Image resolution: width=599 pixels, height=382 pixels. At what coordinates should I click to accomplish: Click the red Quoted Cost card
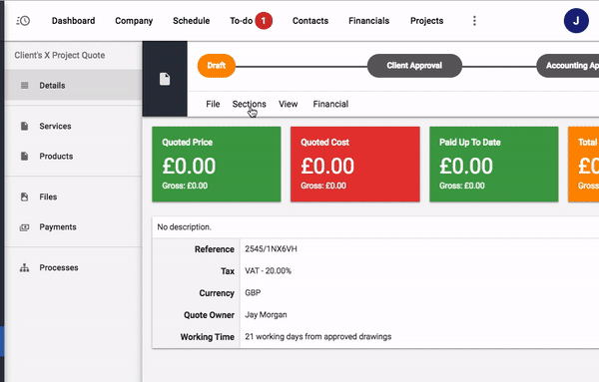point(355,165)
